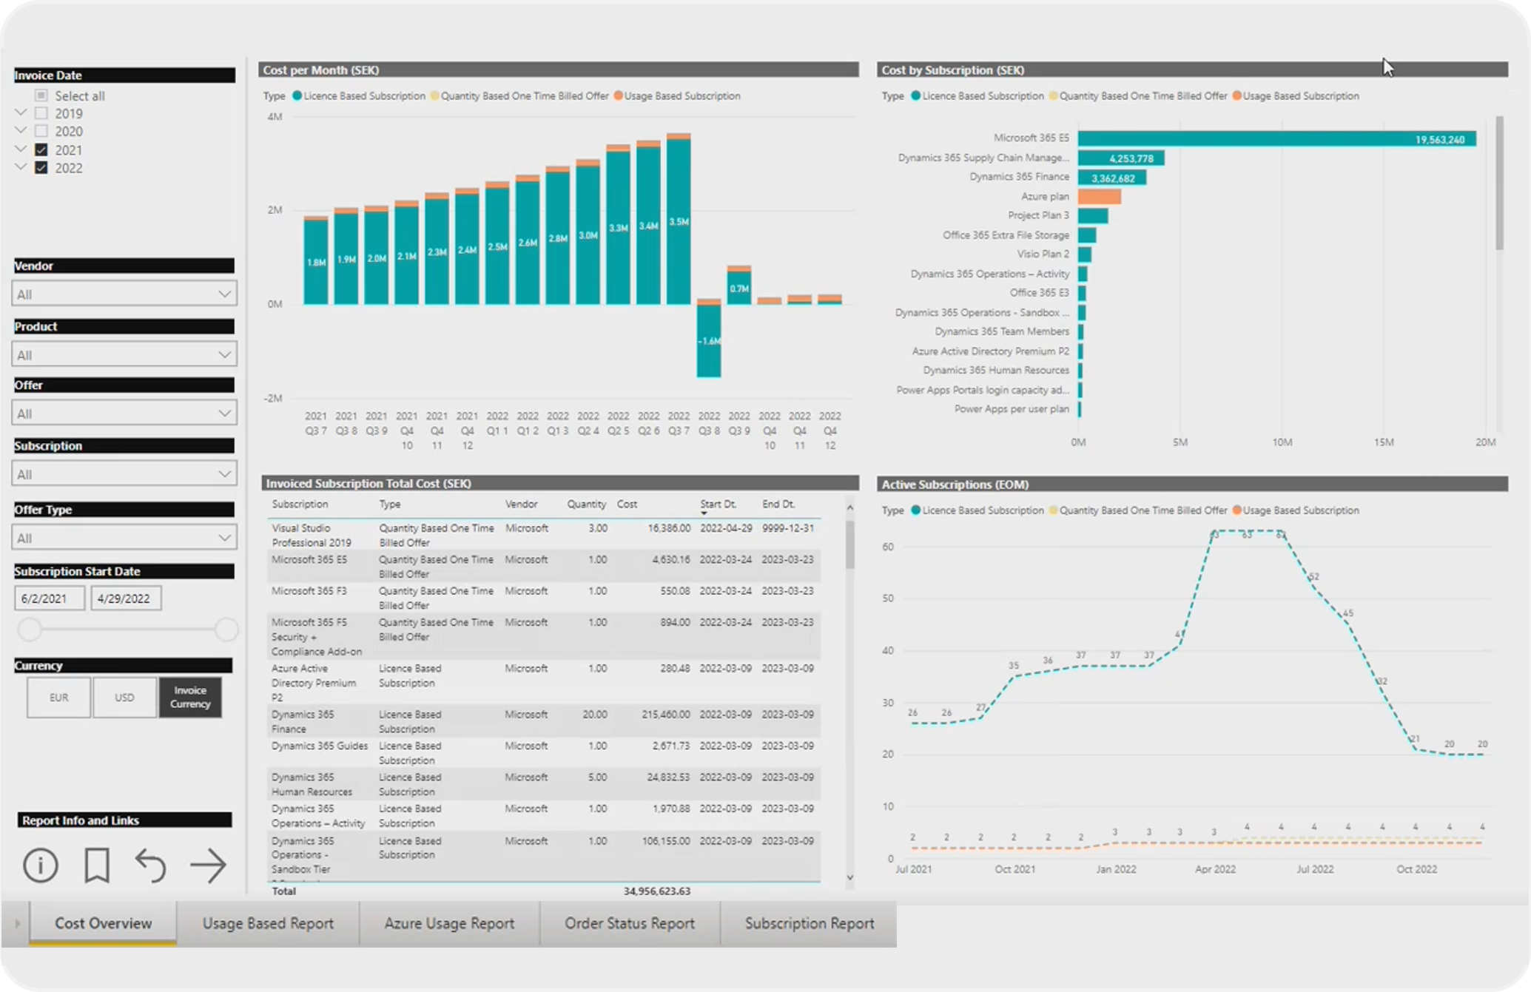This screenshot has width=1531, height=992.
Task: Select the Dynamics 365 Guides row
Action: pos(543,752)
